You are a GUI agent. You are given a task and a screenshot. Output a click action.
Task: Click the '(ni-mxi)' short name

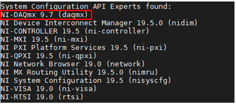tap(71, 40)
